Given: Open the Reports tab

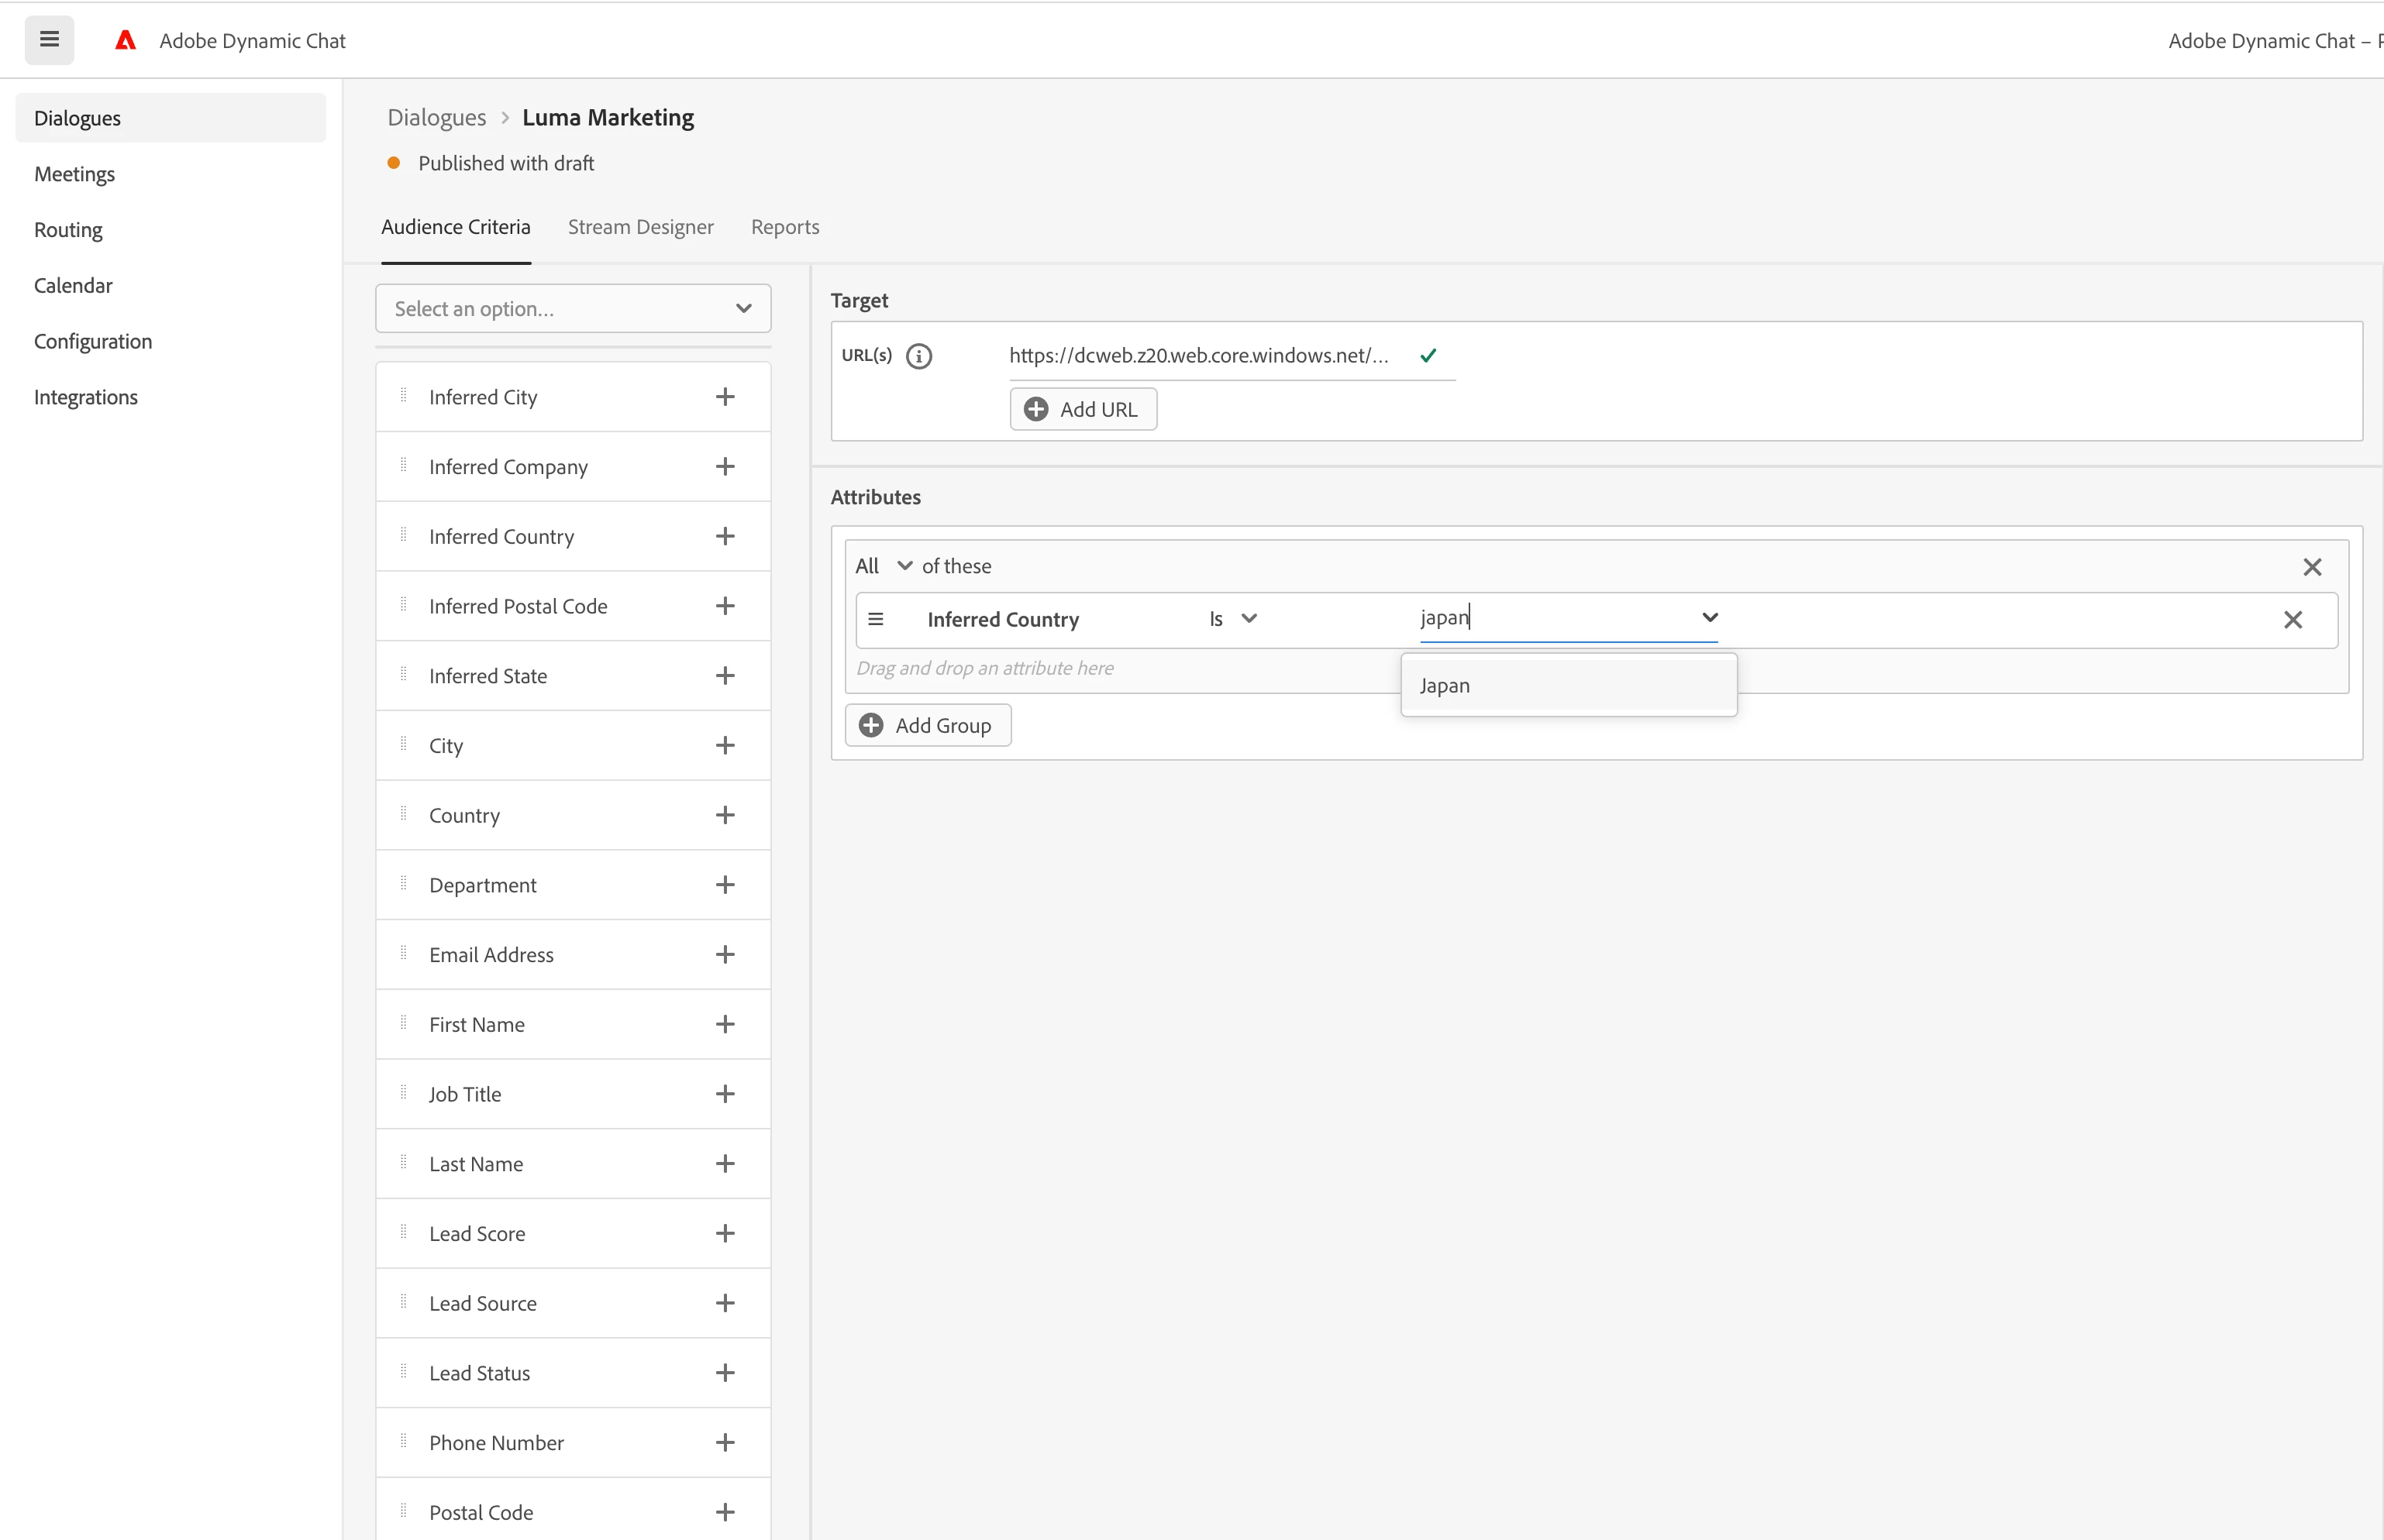Looking at the screenshot, I should [784, 227].
